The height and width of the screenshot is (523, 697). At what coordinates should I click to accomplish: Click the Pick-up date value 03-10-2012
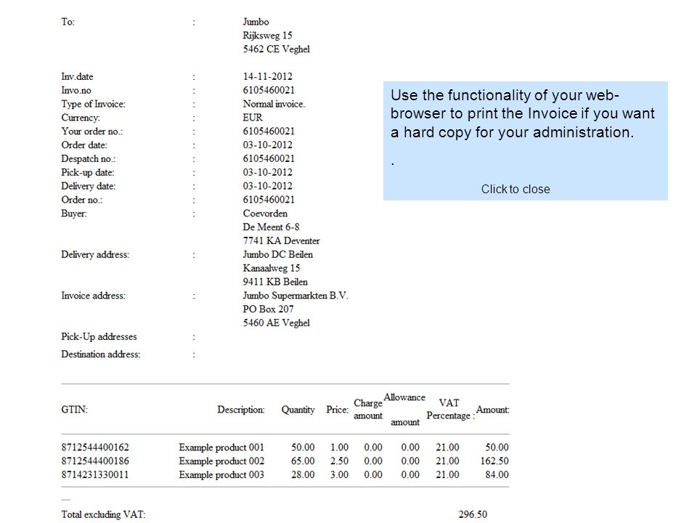click(268, 173)
